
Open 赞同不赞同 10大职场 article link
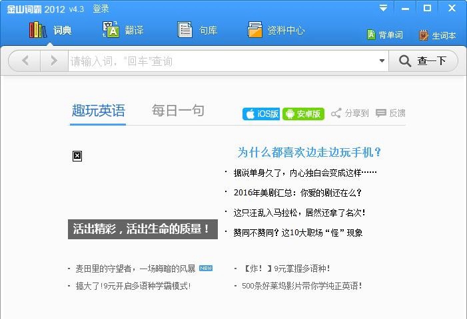pos(298,233)
